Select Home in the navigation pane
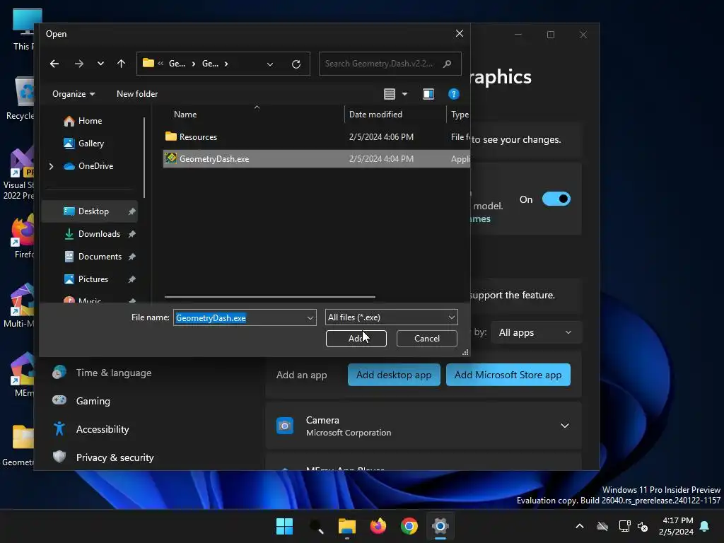Screen dimensions: 724x543 point(90,120)
